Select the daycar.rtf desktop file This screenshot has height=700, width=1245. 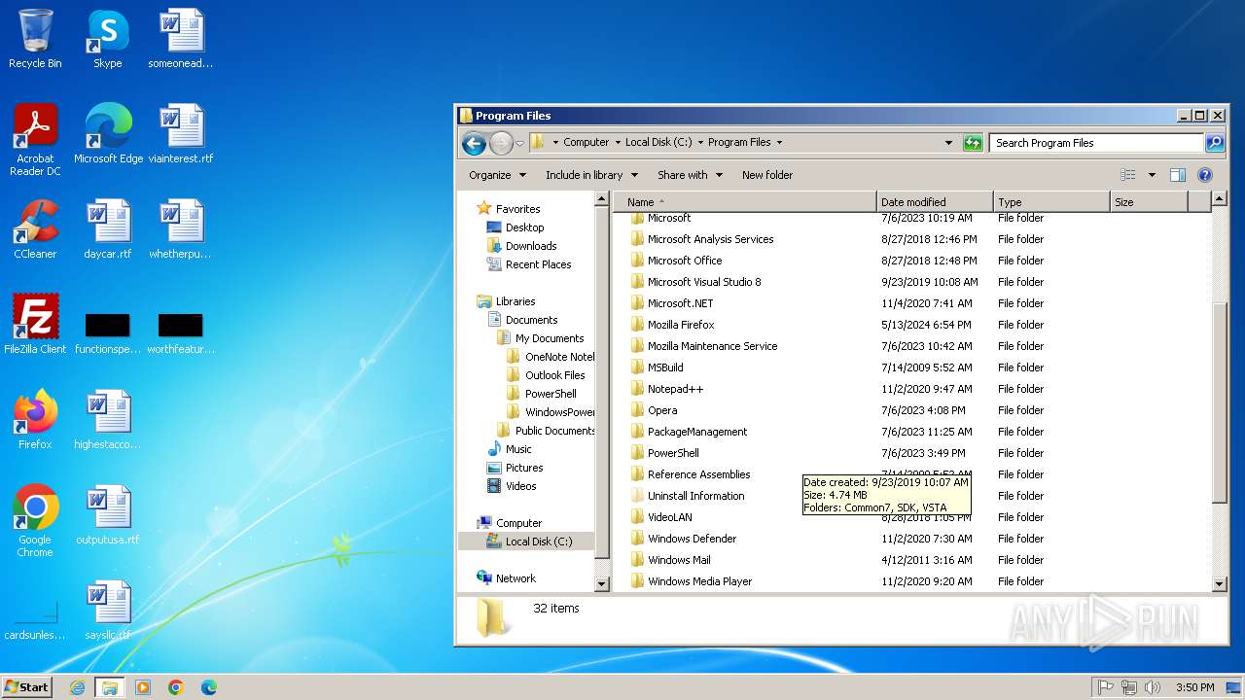[108, 229]
